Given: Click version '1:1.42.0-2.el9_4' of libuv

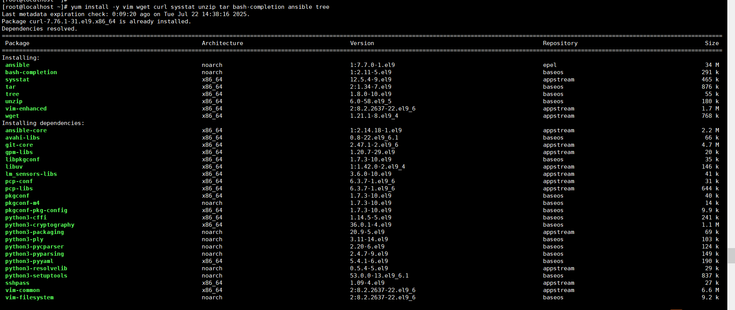Looking at the screenshot, I should (378, 167).
